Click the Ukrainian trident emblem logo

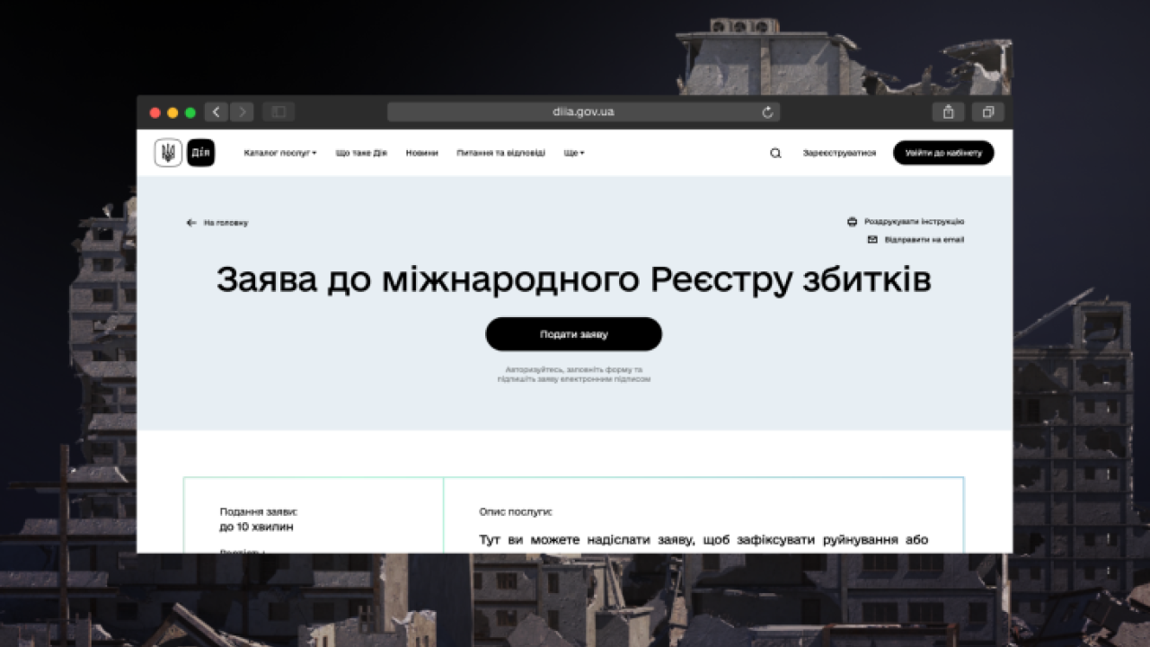pos(168,153)
